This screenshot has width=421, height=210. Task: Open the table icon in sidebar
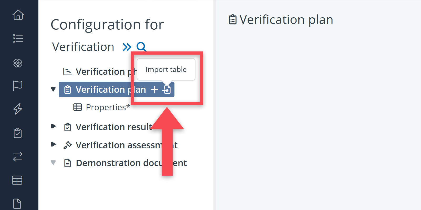tap(17, 180)
